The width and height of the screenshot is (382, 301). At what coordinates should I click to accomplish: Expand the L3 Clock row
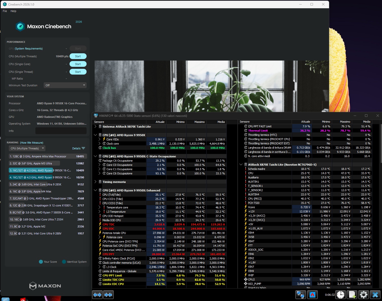tap(100, 267)
